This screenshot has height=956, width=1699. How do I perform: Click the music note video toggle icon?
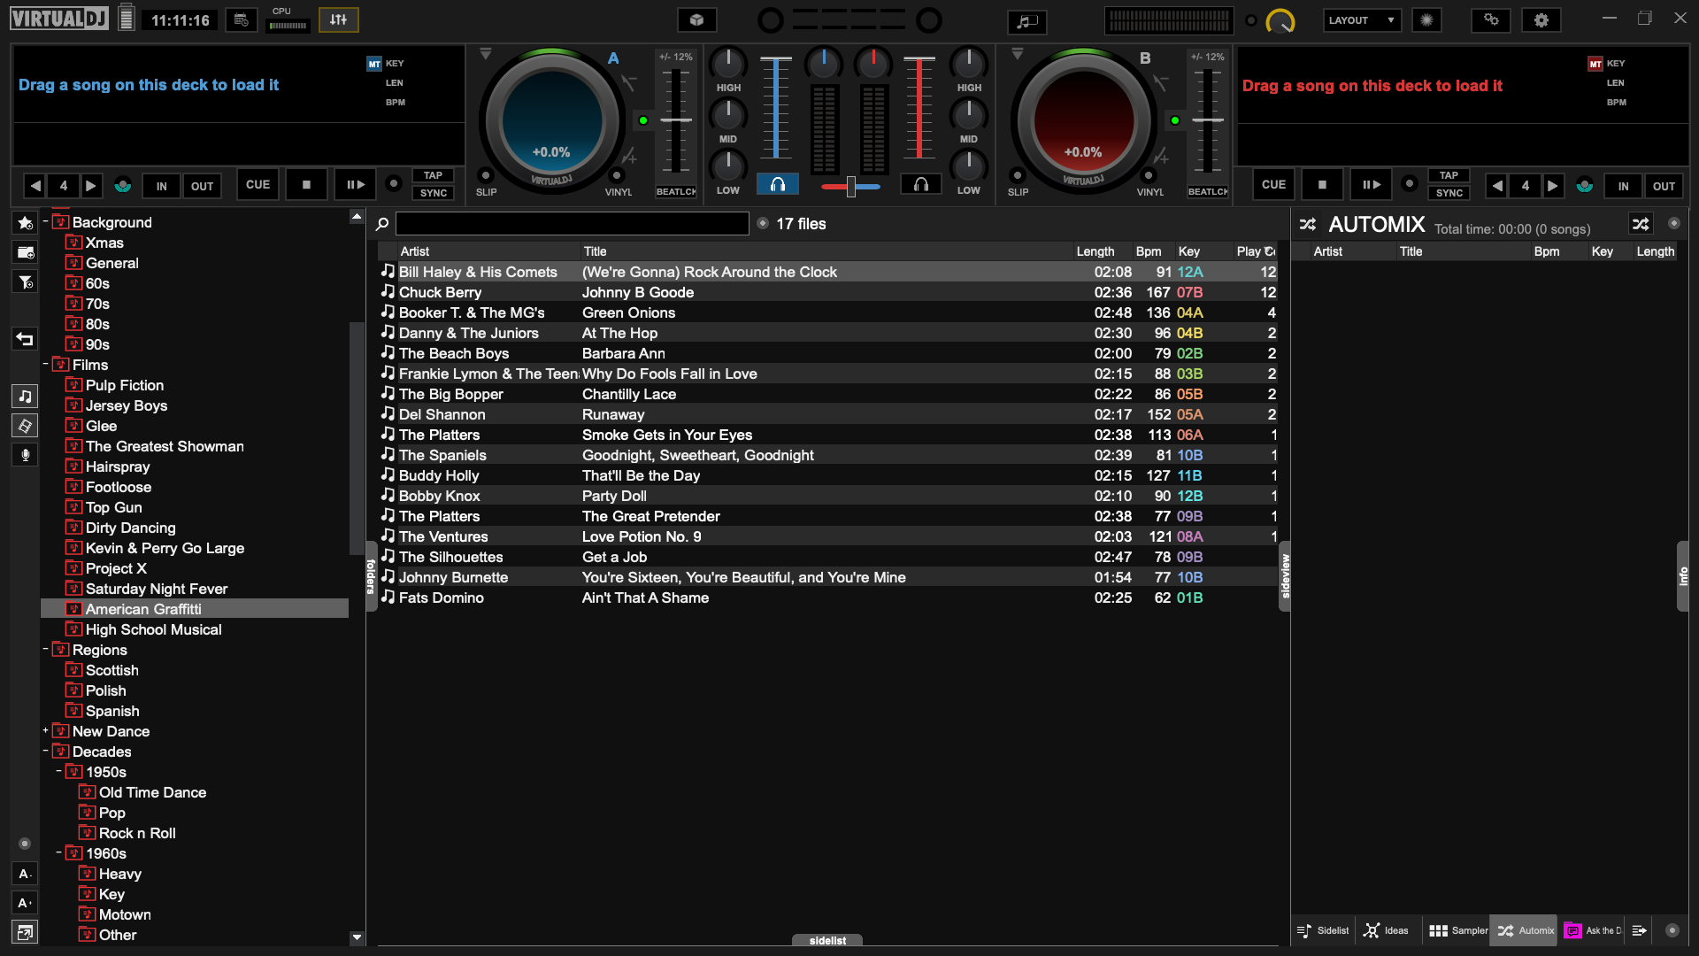(1026, 21)
